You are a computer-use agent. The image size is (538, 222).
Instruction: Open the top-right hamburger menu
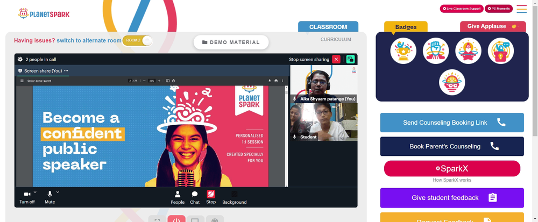521,9
